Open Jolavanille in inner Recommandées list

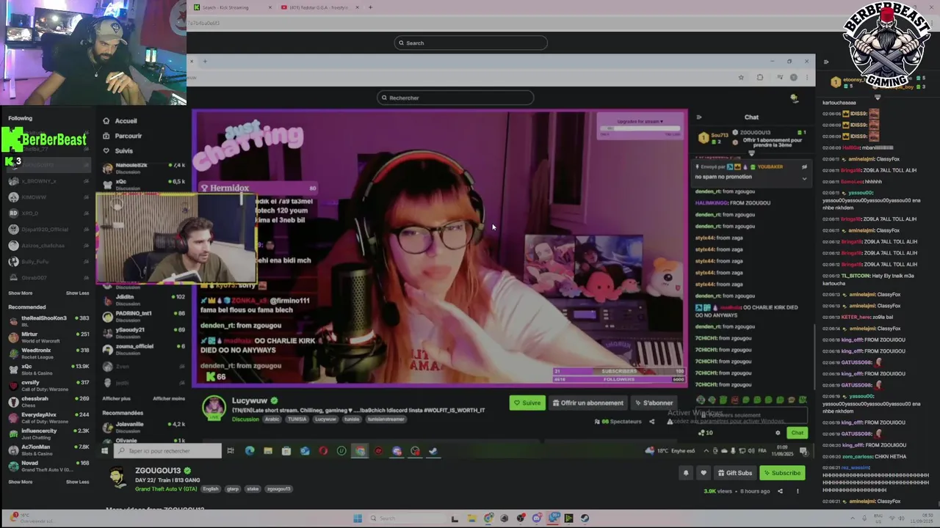point(144,426)
